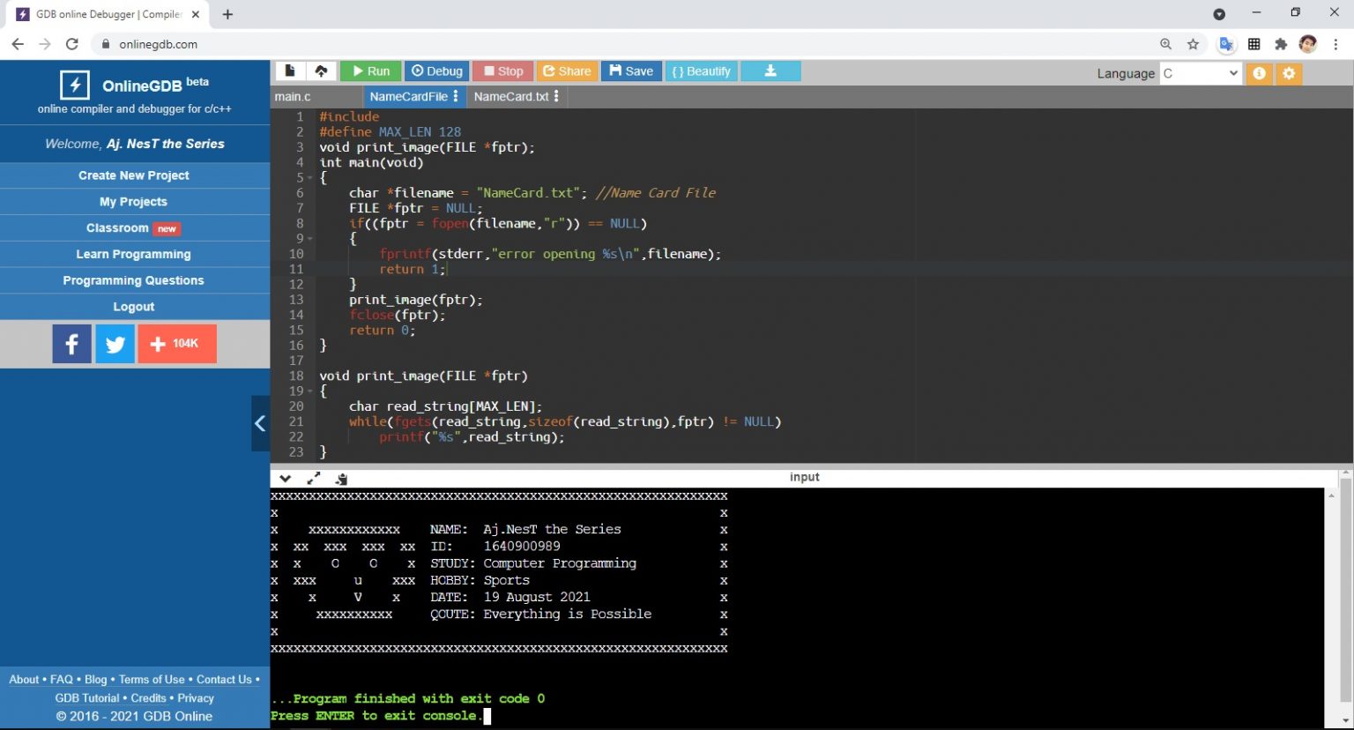Open My Projects in sidebar
Viewport: 1354px width, 730px height.
[x=133, y=202]
